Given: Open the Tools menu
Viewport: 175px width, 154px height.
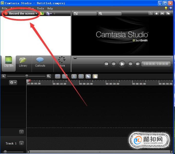Looking at the screenshot, I should click(40, 8).
